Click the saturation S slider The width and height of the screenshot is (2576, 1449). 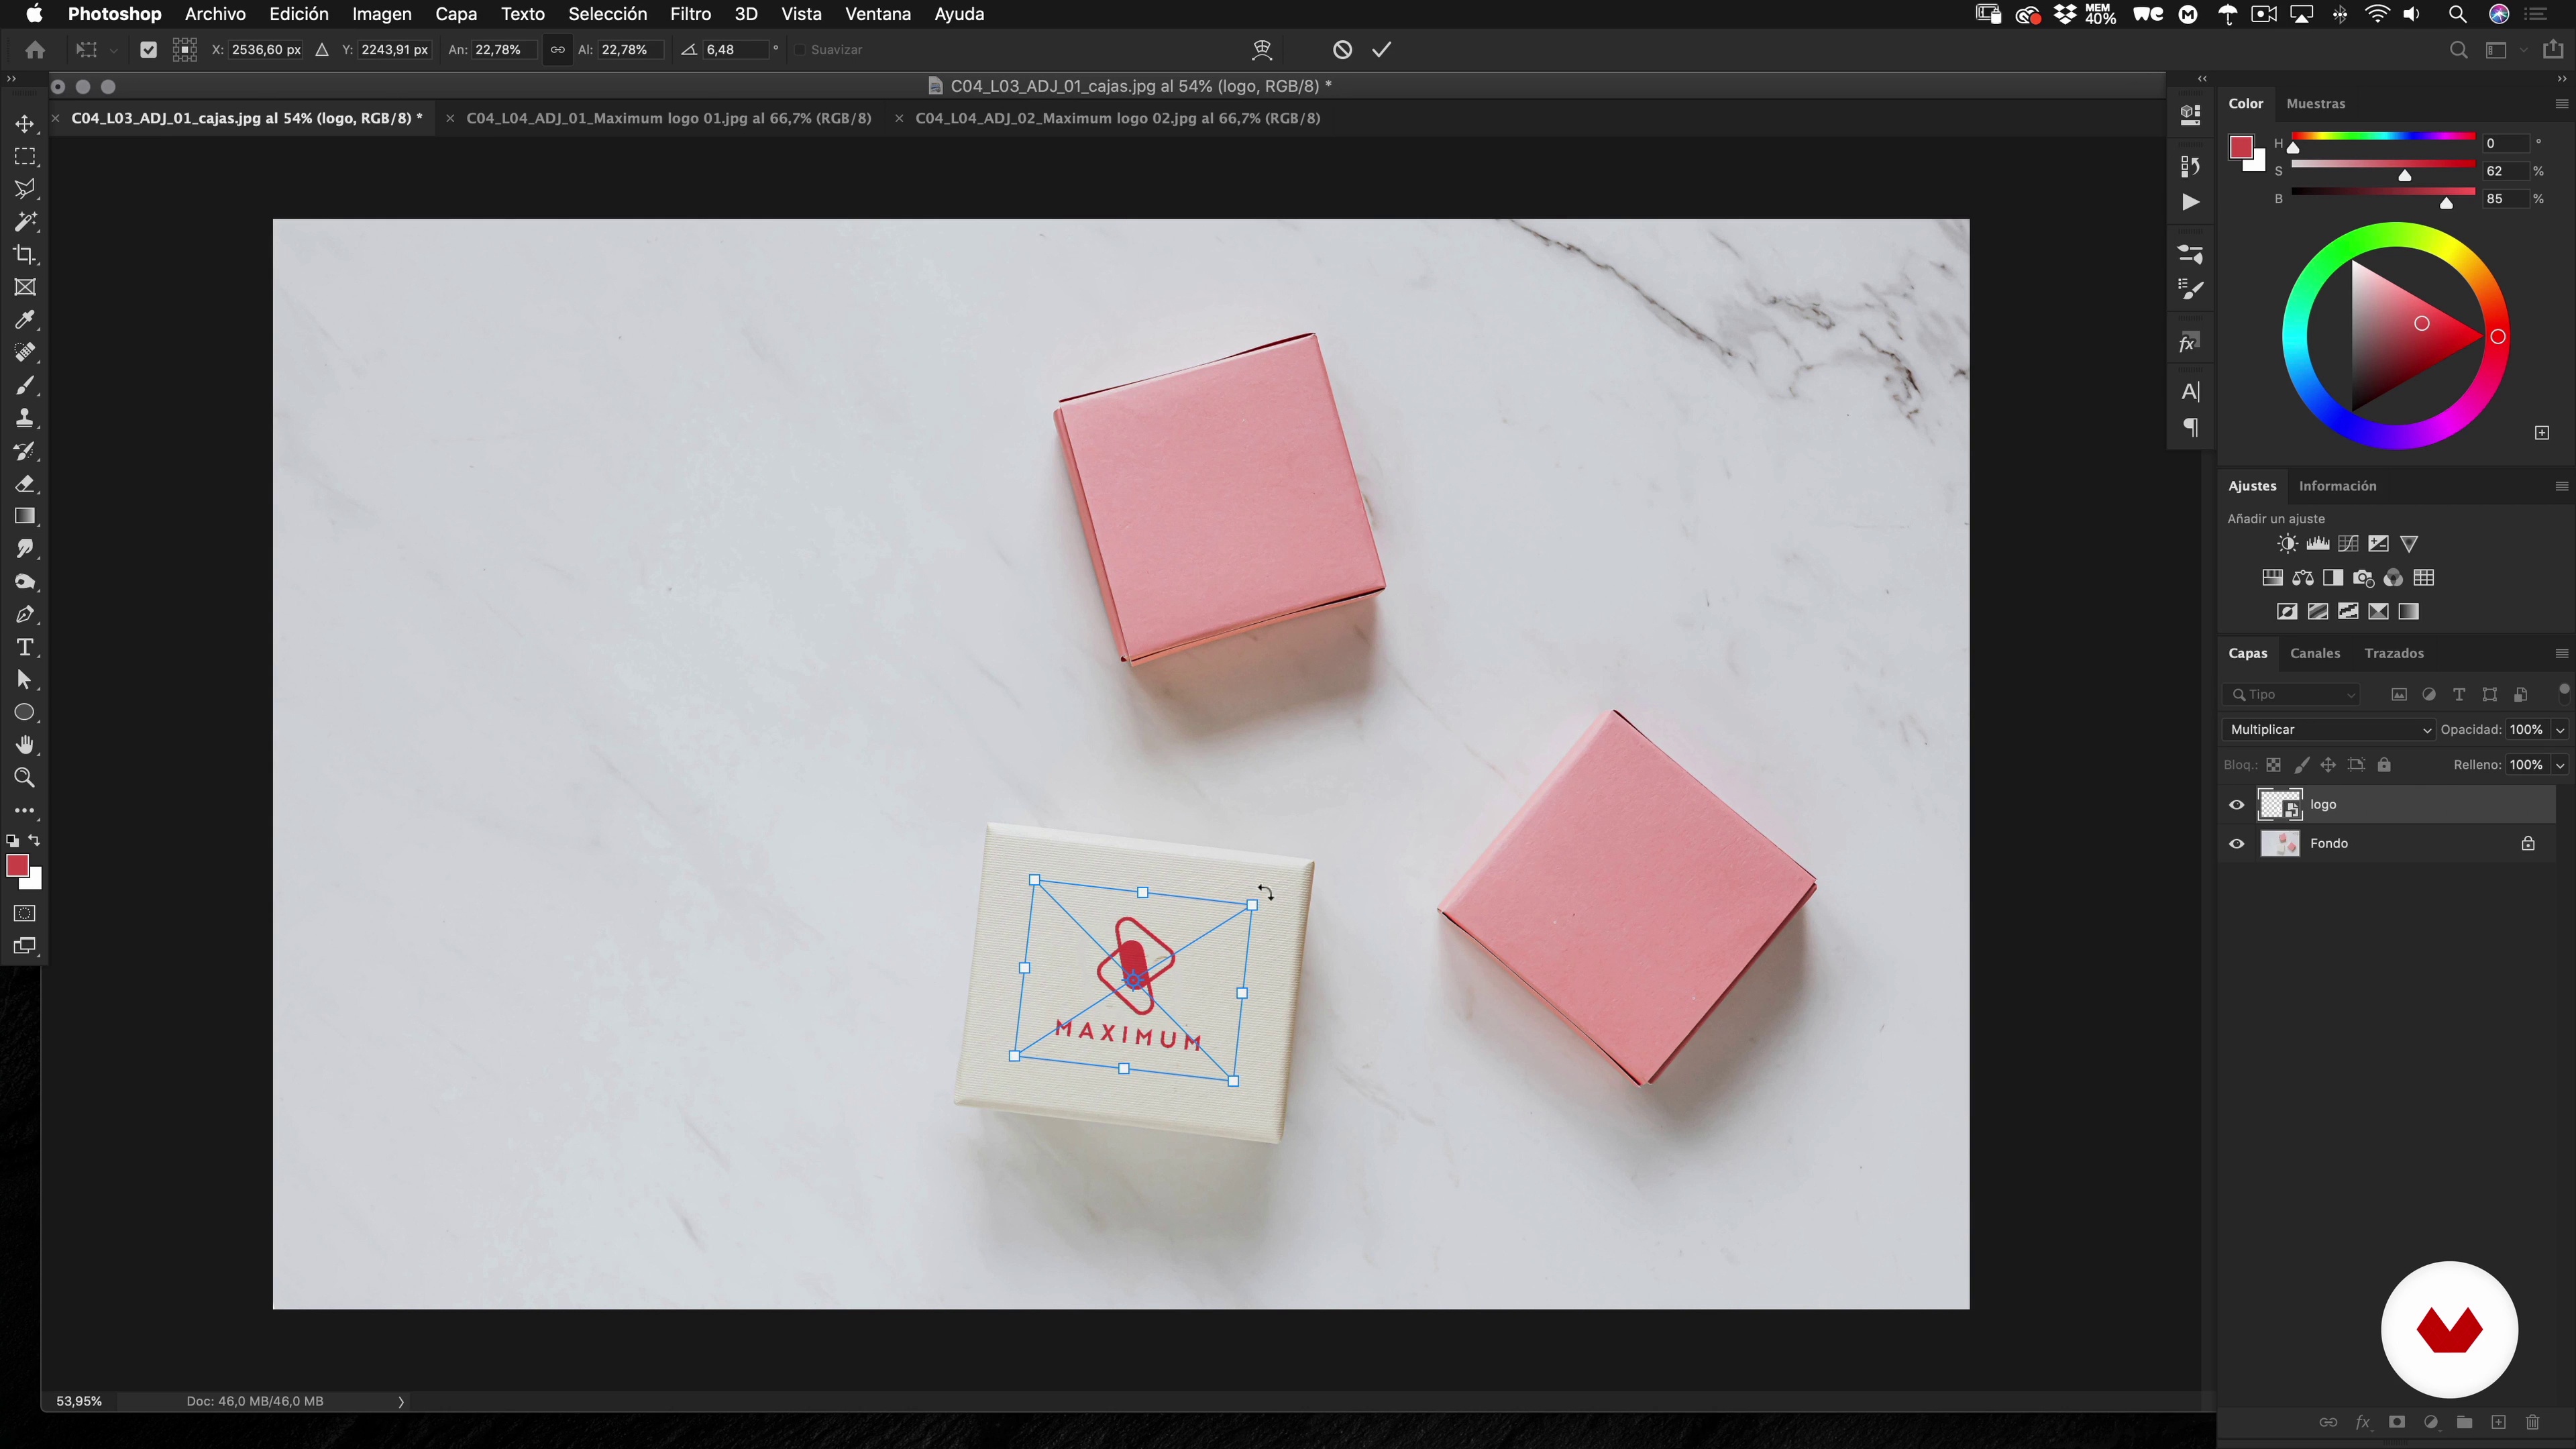click(2382, 164)
